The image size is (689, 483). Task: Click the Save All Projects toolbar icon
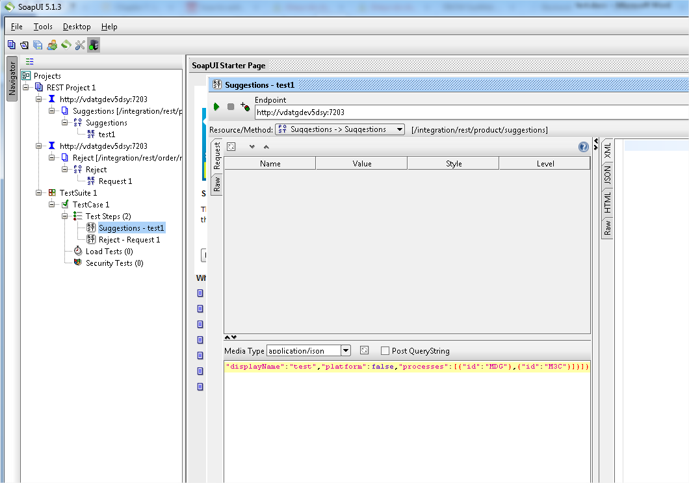(38, 45)
